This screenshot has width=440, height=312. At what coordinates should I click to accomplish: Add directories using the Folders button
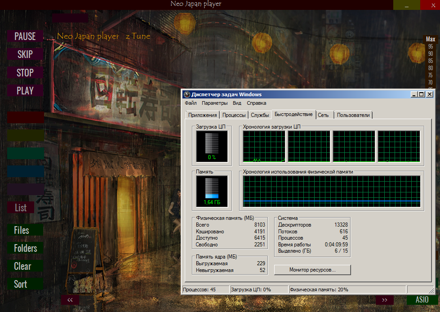(x=25, y=248)
